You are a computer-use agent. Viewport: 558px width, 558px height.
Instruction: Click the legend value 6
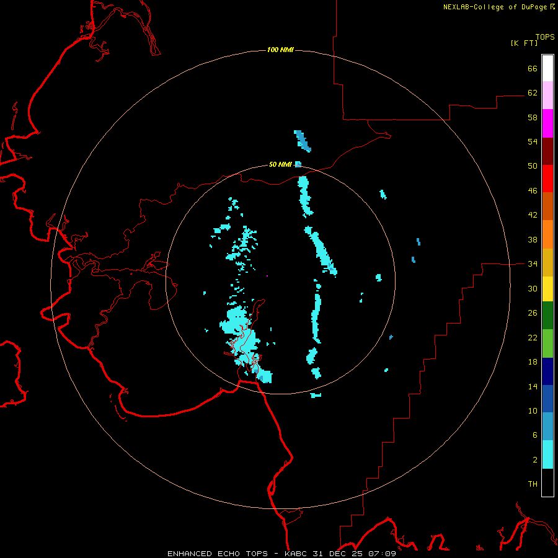[x=535, y=435]
